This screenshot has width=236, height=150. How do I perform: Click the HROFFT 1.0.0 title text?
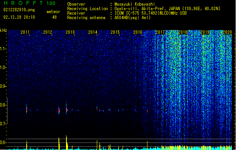(x=29, y=3)
